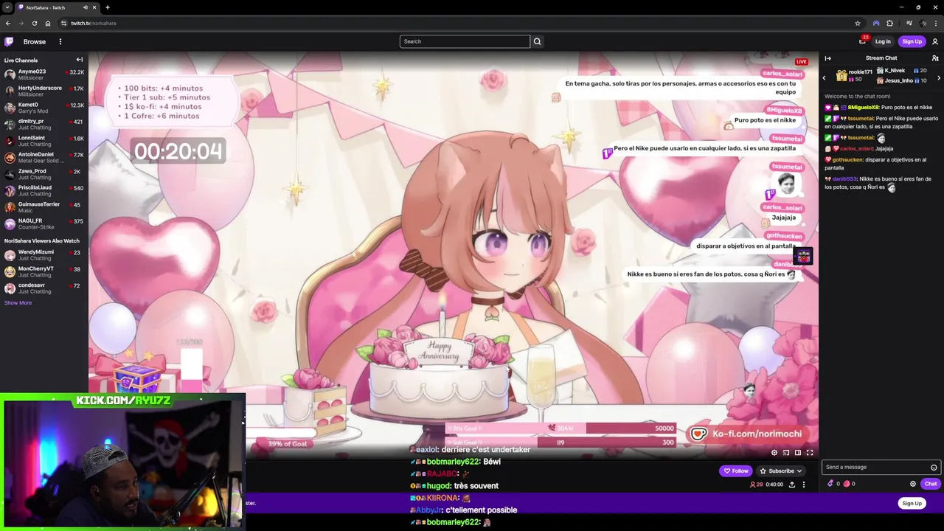Open chat settings gear
Screen dimensions: 944x531
(913, 484)
